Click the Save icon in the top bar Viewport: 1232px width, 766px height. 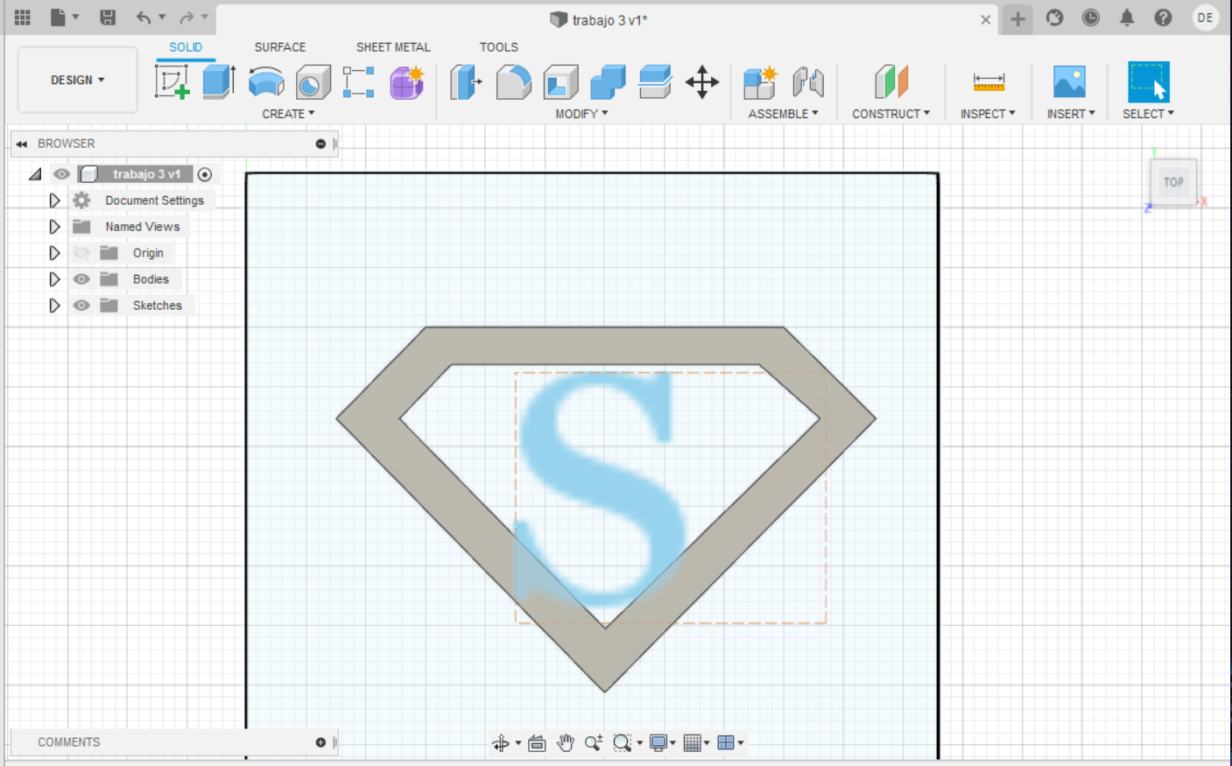[x=108, y=18]
